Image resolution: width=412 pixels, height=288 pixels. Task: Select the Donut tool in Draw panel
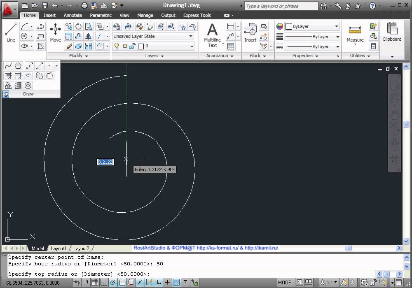click(x=28, y=86)
